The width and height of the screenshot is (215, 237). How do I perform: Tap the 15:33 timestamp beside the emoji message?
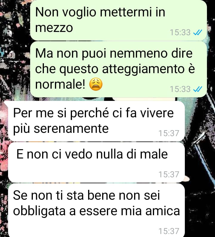click(x=180, y=89)
